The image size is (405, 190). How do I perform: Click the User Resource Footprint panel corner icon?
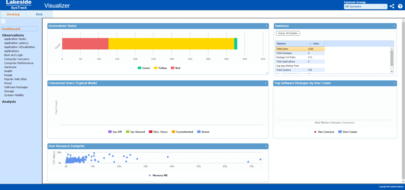click(266, 146)
